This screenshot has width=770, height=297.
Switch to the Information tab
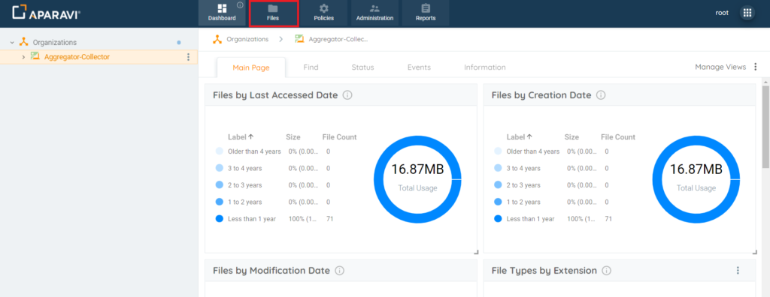(485, 67)
